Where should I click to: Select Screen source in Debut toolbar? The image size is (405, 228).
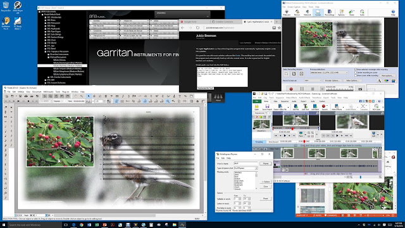318,13
